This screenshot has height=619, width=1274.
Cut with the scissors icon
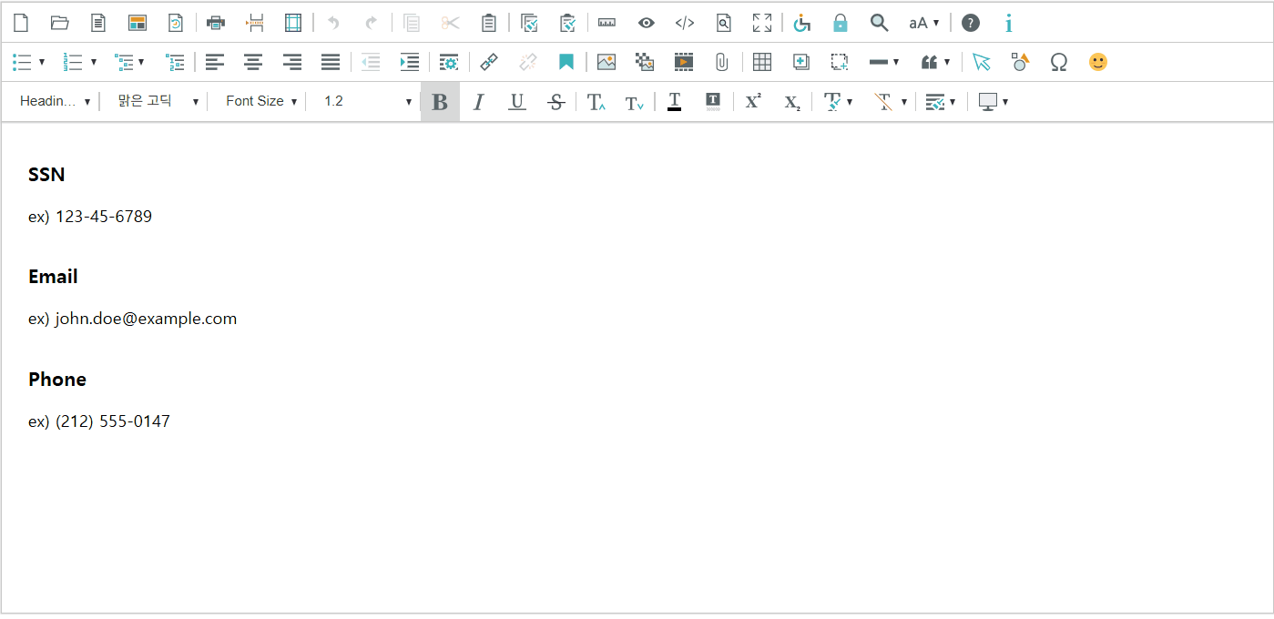(x=450, y=23)
